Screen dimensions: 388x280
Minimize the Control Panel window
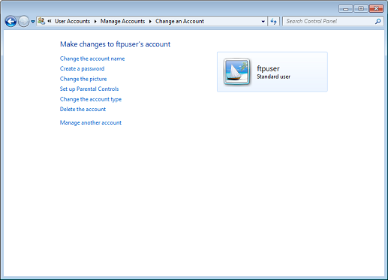tap(346, 9)
